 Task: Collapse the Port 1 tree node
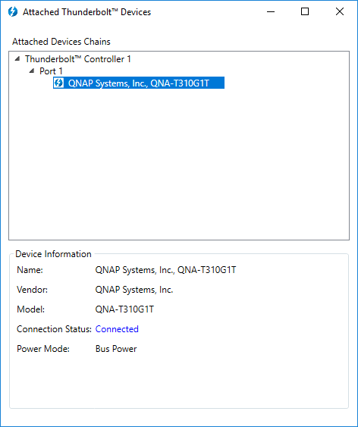click(32, 71)
